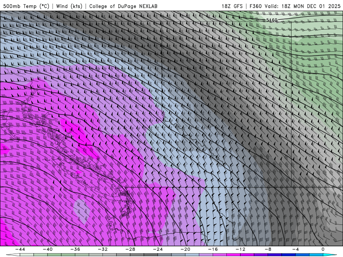Click the -36 color bar label
343x257 pixels.
click(75, 249)
